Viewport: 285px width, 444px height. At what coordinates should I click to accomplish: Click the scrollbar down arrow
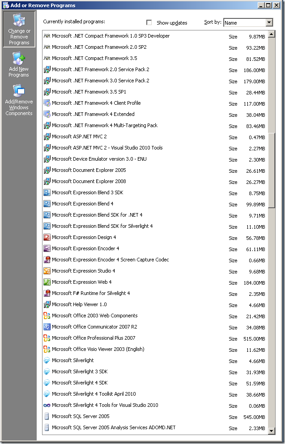click(x=272, y=431)
